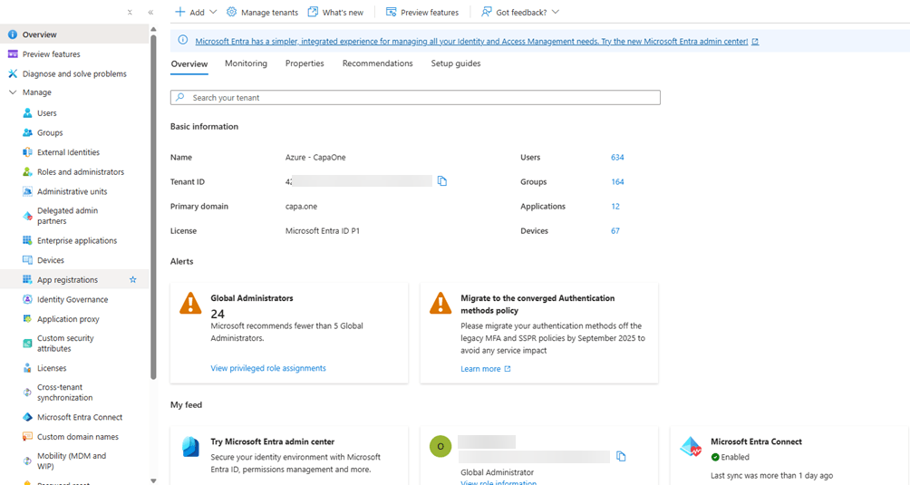Open the Setup guides tab
Screen dimensions: 910x485
pos(456,63)
